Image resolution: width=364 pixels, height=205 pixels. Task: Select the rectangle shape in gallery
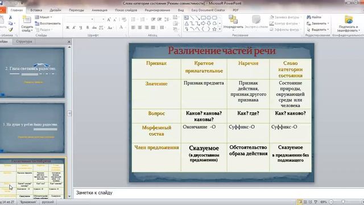coord(204,18)
